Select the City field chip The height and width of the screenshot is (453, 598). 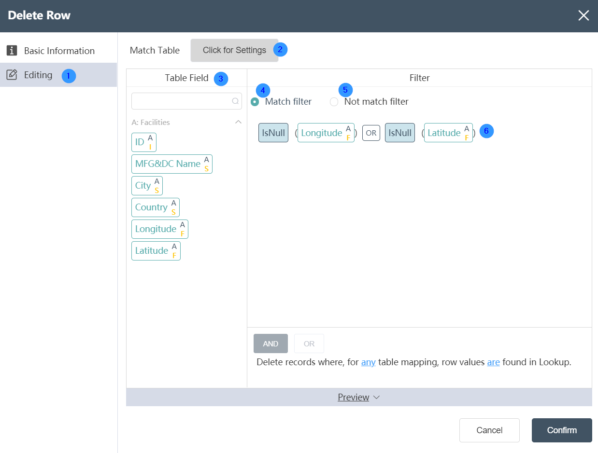click(147, 186)
